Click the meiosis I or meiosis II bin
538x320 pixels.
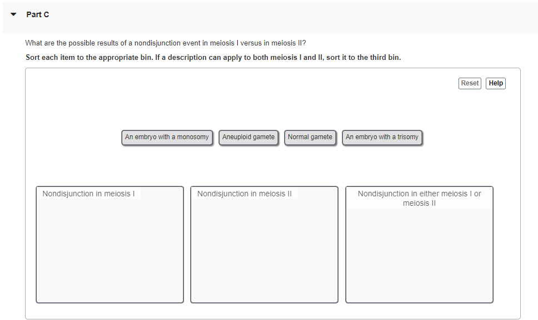click(x=419, y=255)
